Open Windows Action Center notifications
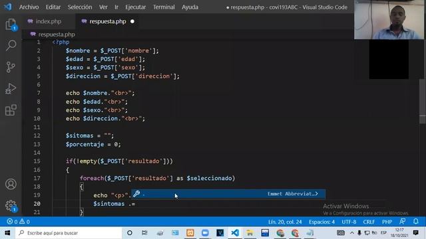The height and width of the screenshot is (239, 426). pos(415,232)
